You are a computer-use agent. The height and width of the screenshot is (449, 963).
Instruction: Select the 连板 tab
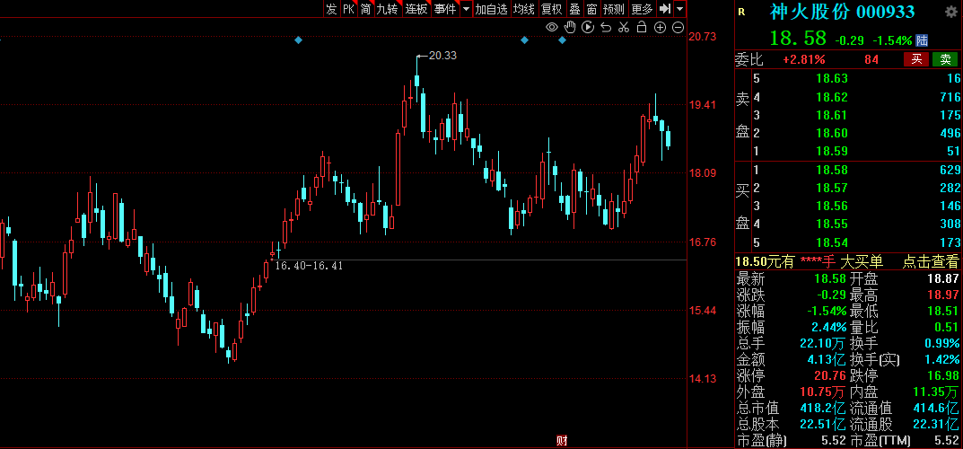(416, 9)
